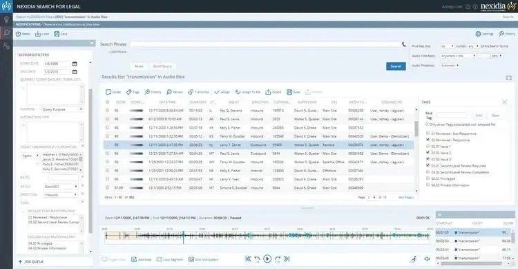
Task: Toggle tag 02 Reviewed - Responsive
Action: pyautogui.click(x=428, y=140)
